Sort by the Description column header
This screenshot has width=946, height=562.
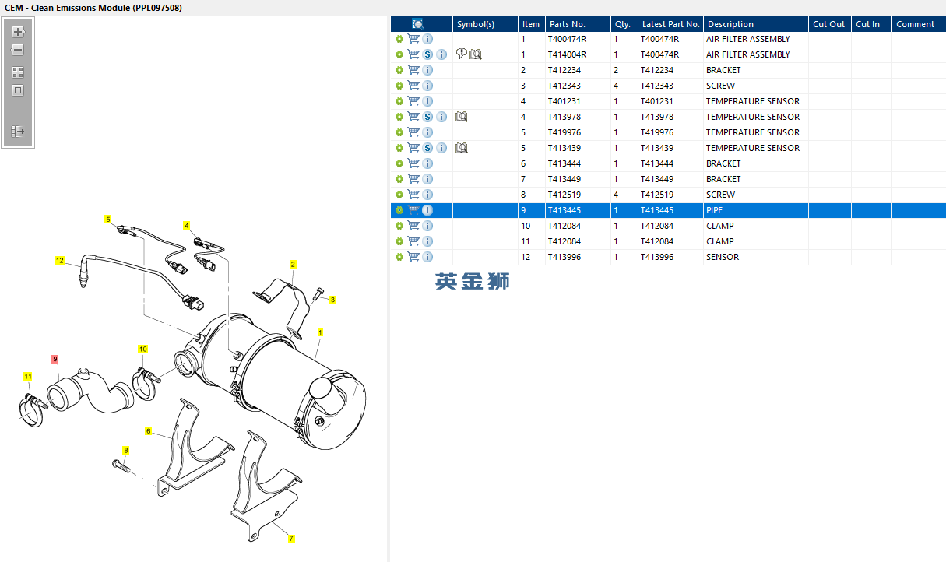[x=730, y=24]
